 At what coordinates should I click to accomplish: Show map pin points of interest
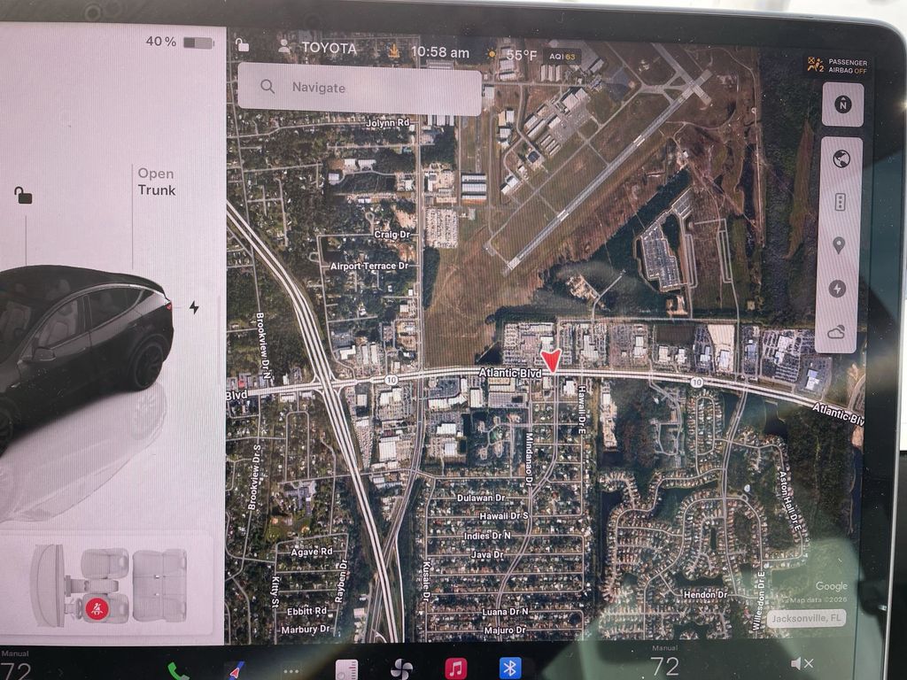tap(839, 245)
